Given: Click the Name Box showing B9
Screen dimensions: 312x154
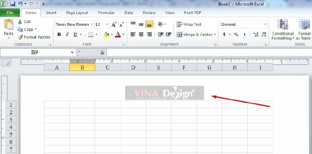Looking at the screenshot, I should click(35, 53).
